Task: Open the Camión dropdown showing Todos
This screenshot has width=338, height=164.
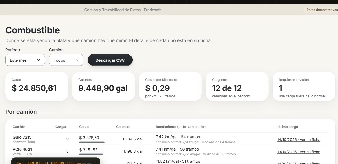Action: pos(66,60)
